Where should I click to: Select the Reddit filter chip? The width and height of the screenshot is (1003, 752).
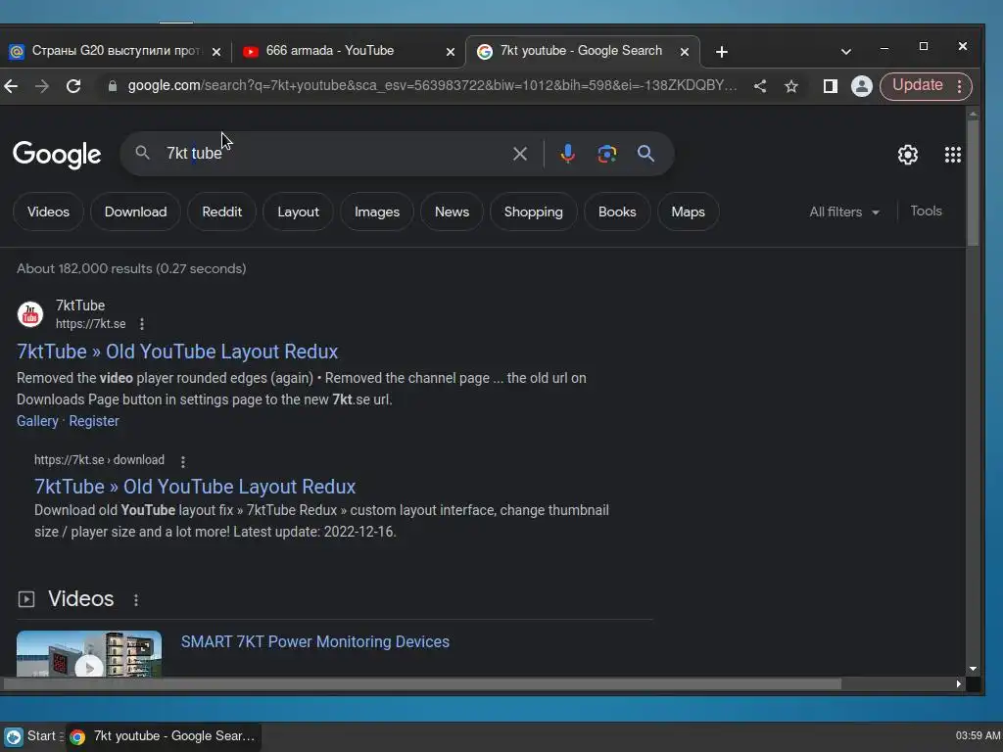pyautogui.click(x=222, y=211)
